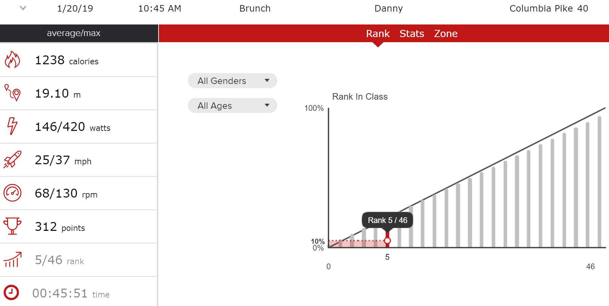The width and height of the screenshot is (609, 306).
Task: Click the rpm gauge icon
Action: click(13, 193)
